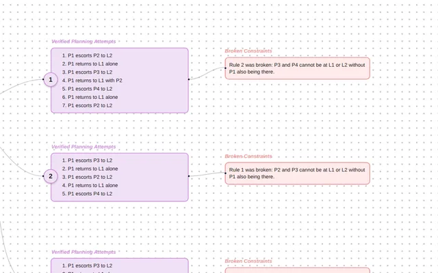This screenshot has height=273, width=438.
Task: Select step '6. P1 returns to L1 alone'
Action: 90,97
